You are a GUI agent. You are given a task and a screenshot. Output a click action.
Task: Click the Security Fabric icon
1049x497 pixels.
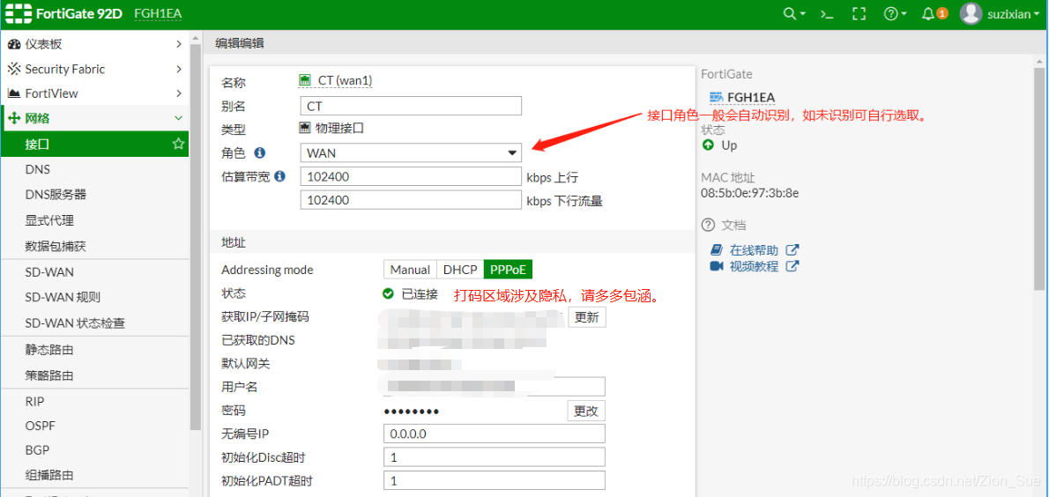tap(13, 69)
